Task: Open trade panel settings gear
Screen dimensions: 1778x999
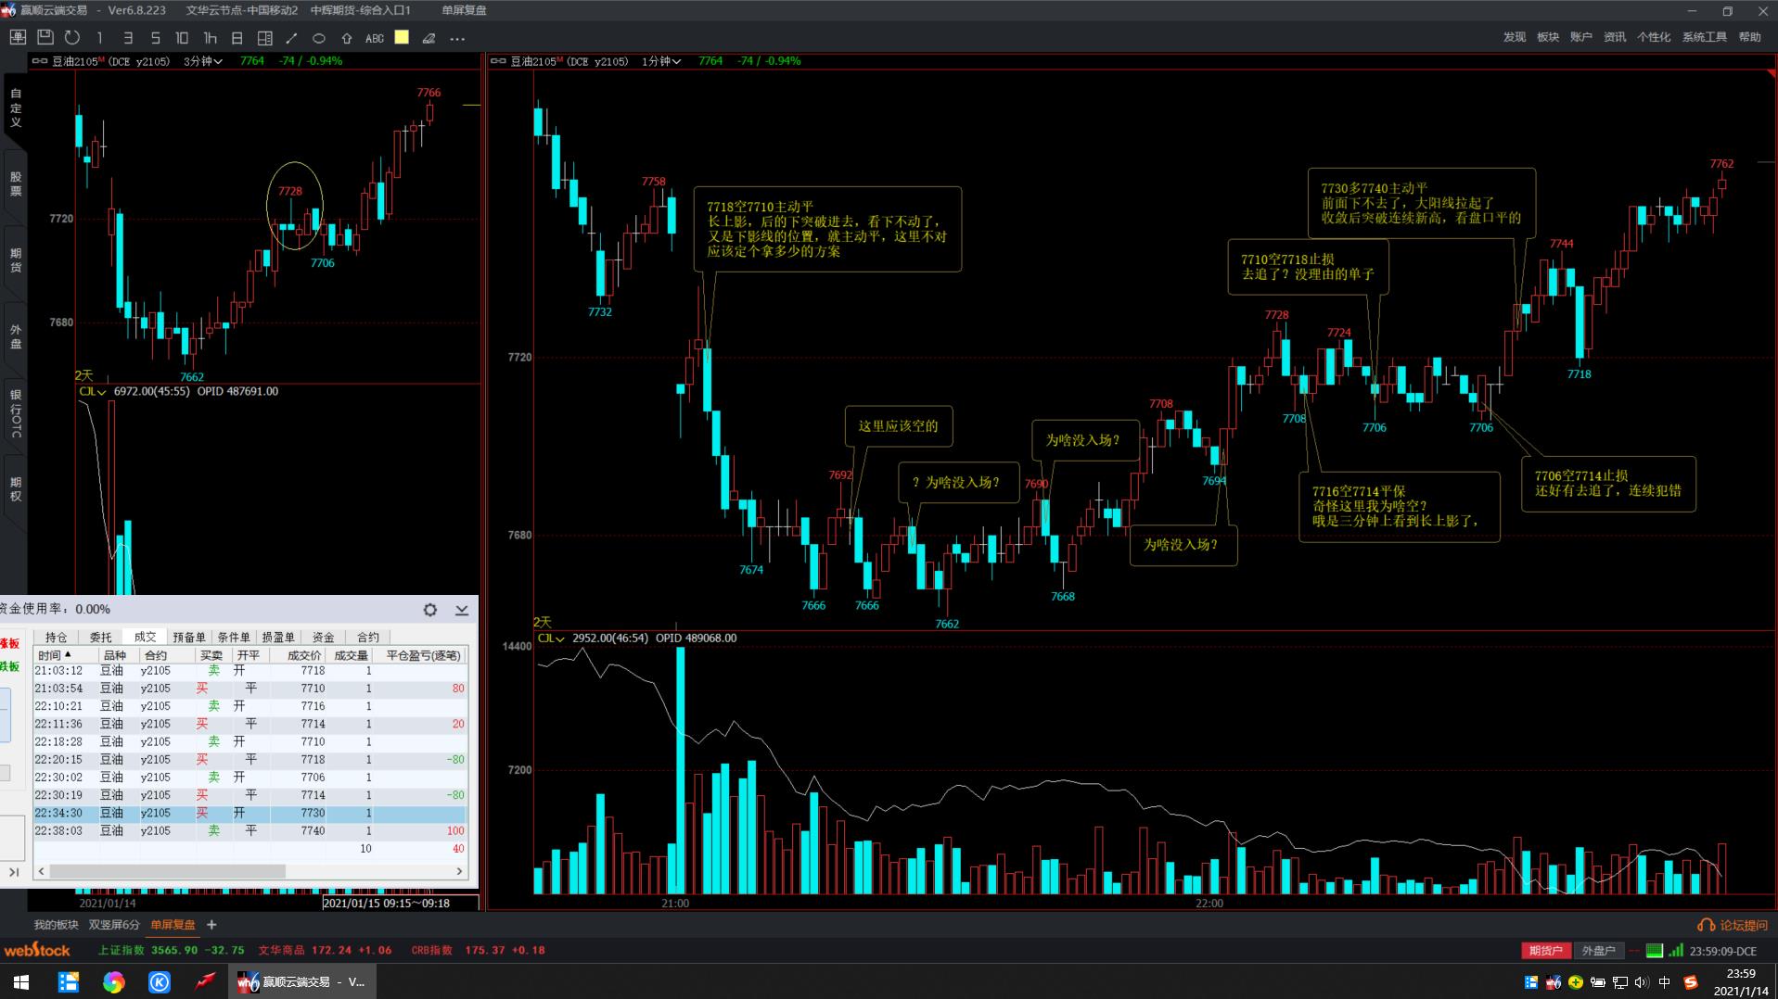Action: [x=430, y=609]
